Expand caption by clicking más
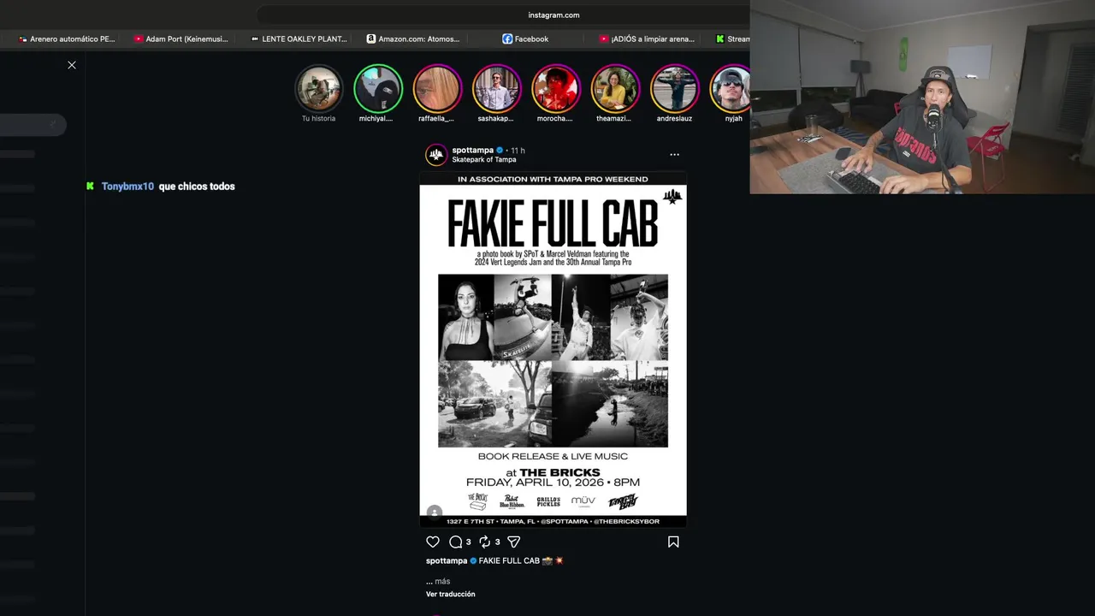The image size is (1095, 616). (442, 581)
